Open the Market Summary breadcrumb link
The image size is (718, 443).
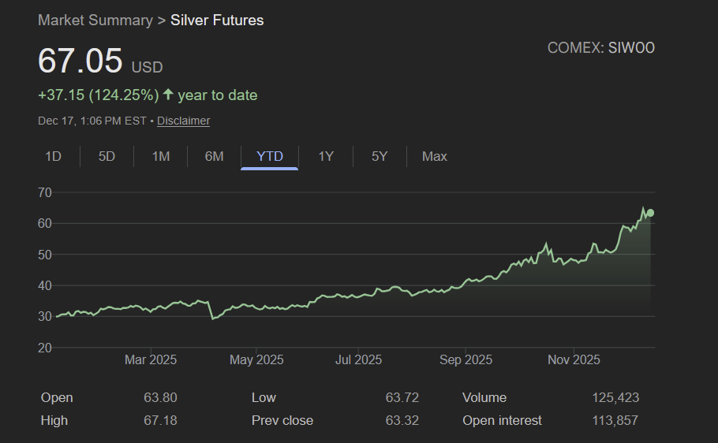tap(95, 20)
